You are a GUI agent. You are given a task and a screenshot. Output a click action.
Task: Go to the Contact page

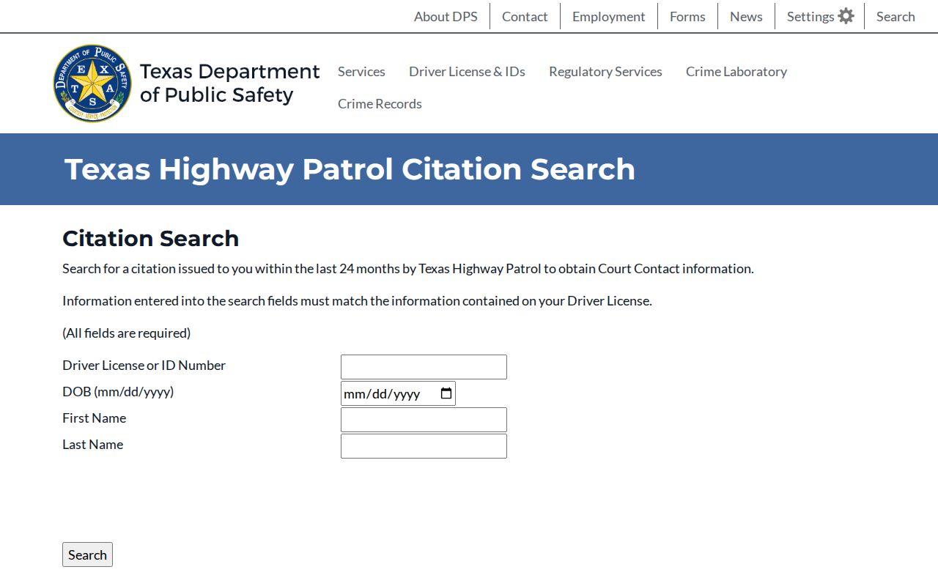pyautogui.click(x=525, y=16)
